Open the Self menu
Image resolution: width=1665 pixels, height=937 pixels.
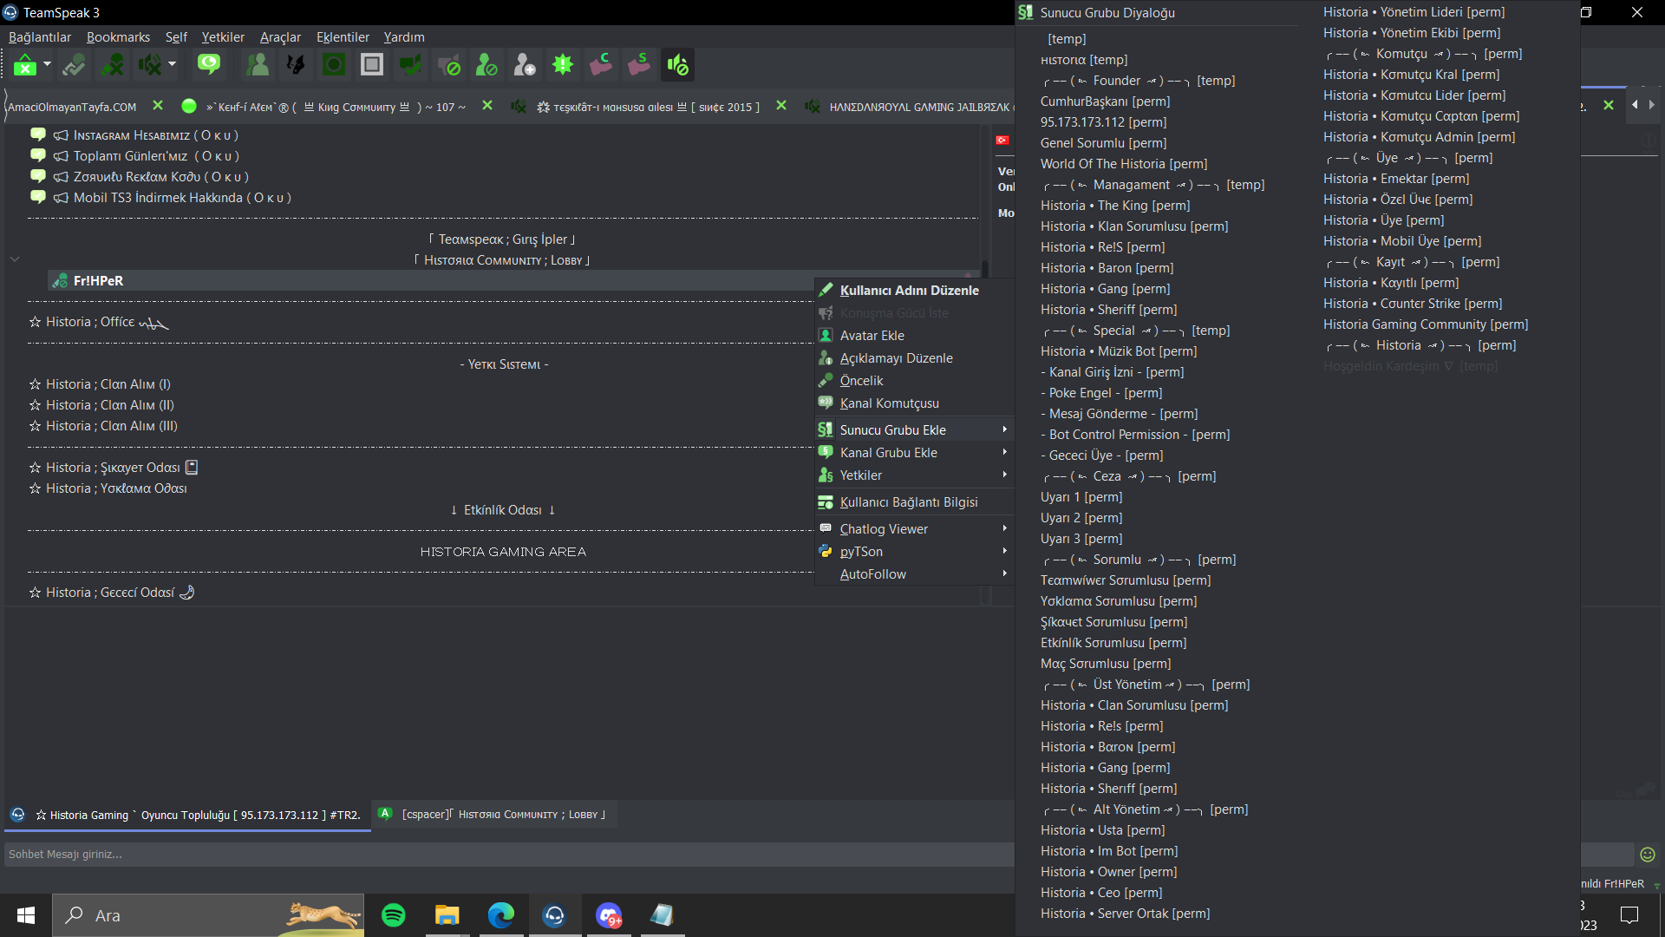click(x=176, y=37)
